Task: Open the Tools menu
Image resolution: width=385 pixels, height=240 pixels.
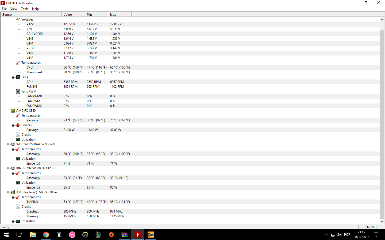Action: pos(25,9)
